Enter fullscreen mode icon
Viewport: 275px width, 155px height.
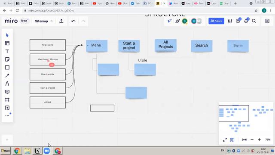pos(225,139)
